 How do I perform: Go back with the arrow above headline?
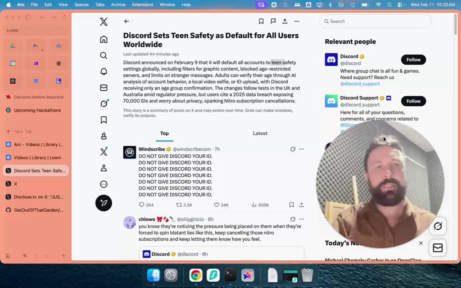tap(126, 21)
